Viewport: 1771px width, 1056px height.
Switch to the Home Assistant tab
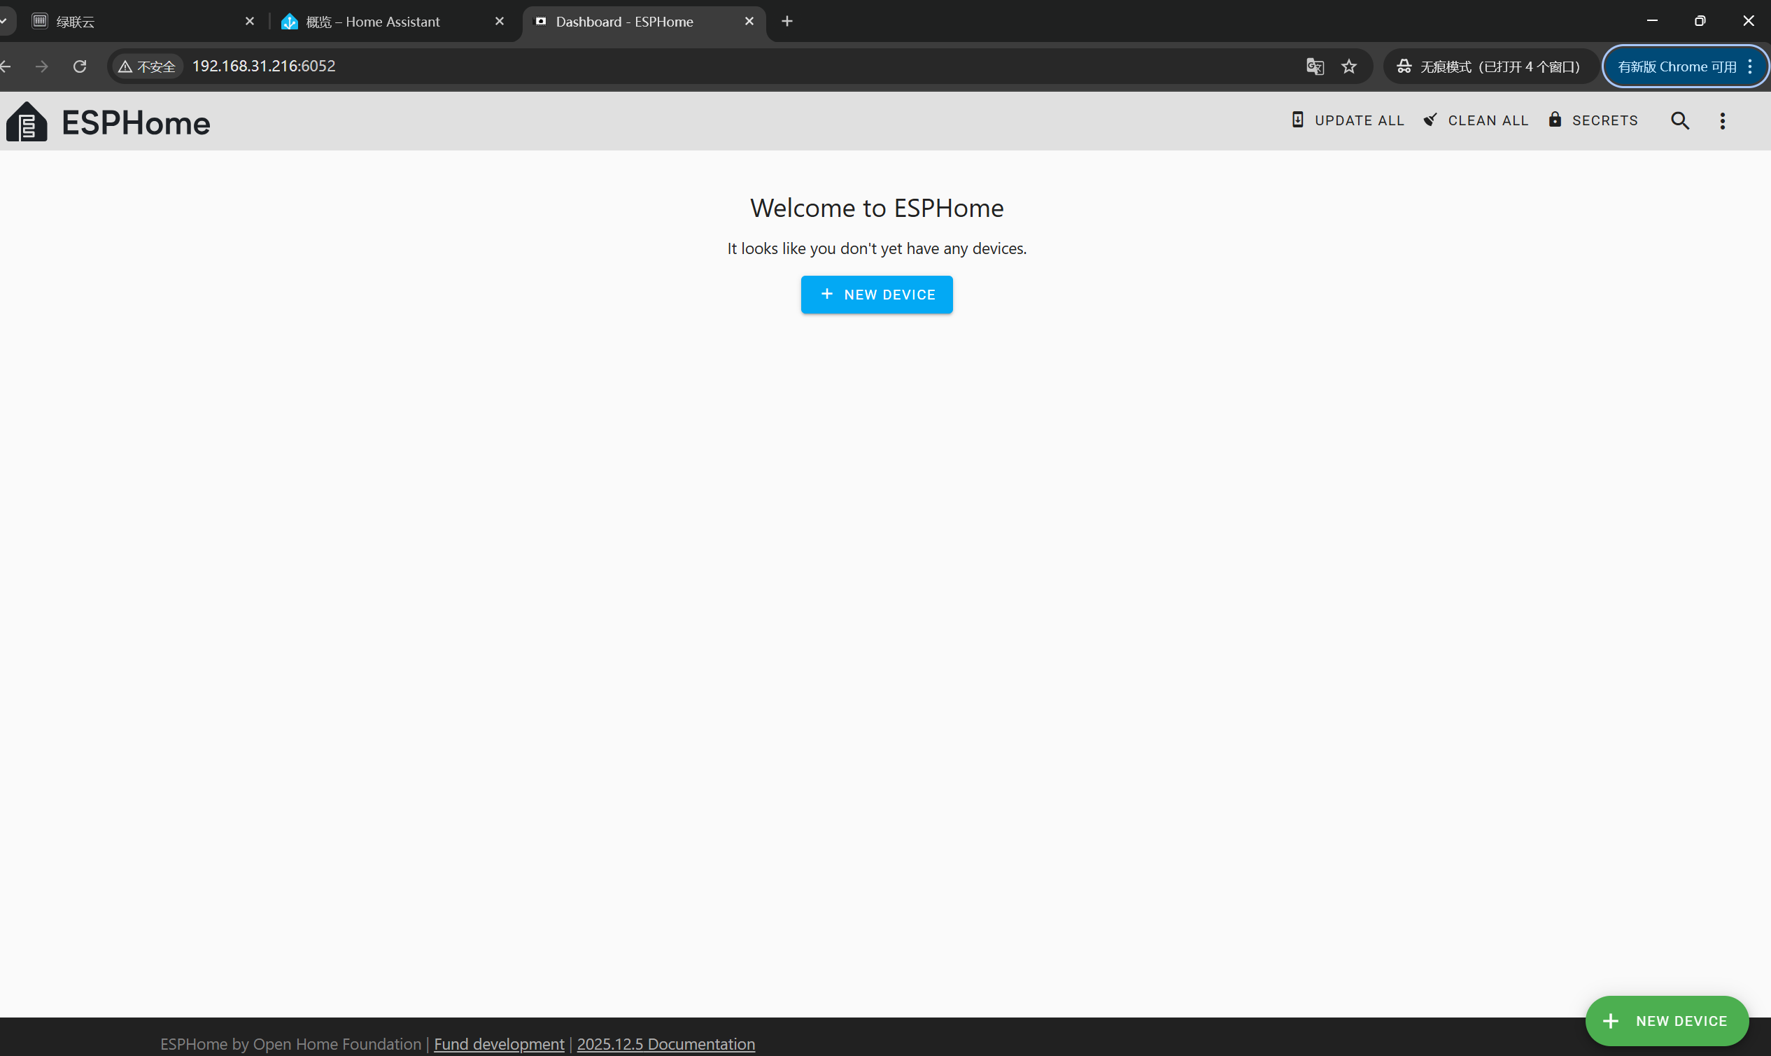click(x=373, y=22)
